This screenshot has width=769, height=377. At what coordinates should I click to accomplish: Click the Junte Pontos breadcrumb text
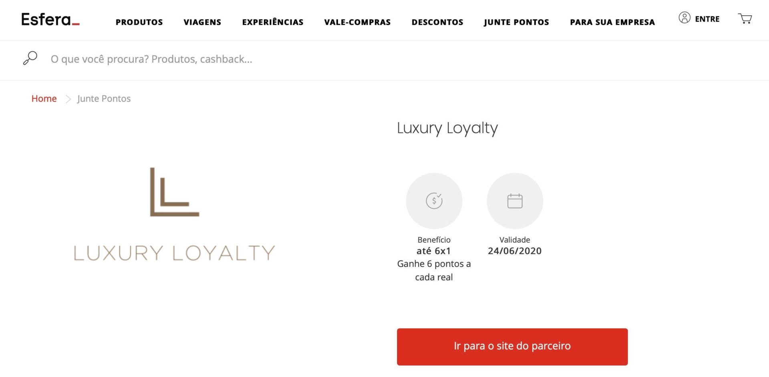point(104,98)
